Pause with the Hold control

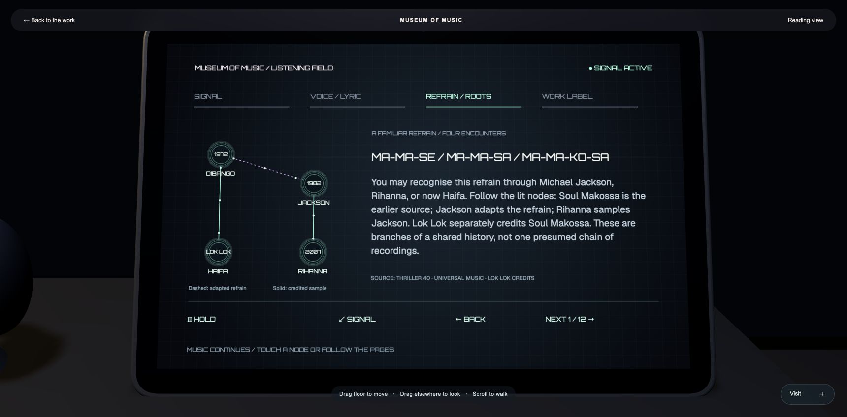(x=201, y=319)
